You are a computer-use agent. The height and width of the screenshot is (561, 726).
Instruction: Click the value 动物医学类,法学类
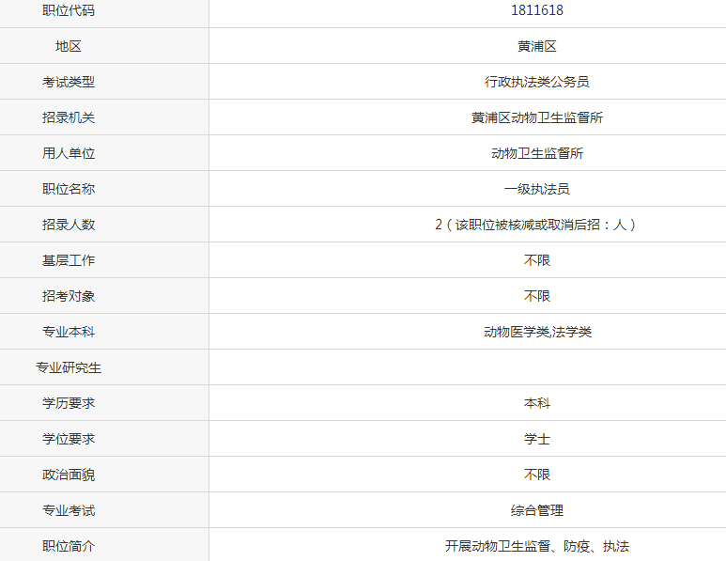(x=537, y=331)
